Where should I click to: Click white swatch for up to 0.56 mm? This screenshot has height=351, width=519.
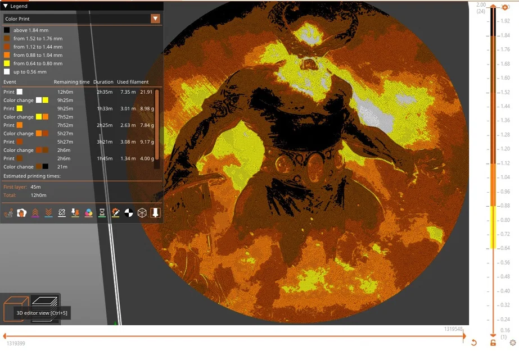coord(7,72)
